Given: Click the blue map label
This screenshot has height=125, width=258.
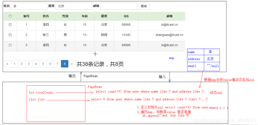Looking at the screenshot, I should pos(172,58).
